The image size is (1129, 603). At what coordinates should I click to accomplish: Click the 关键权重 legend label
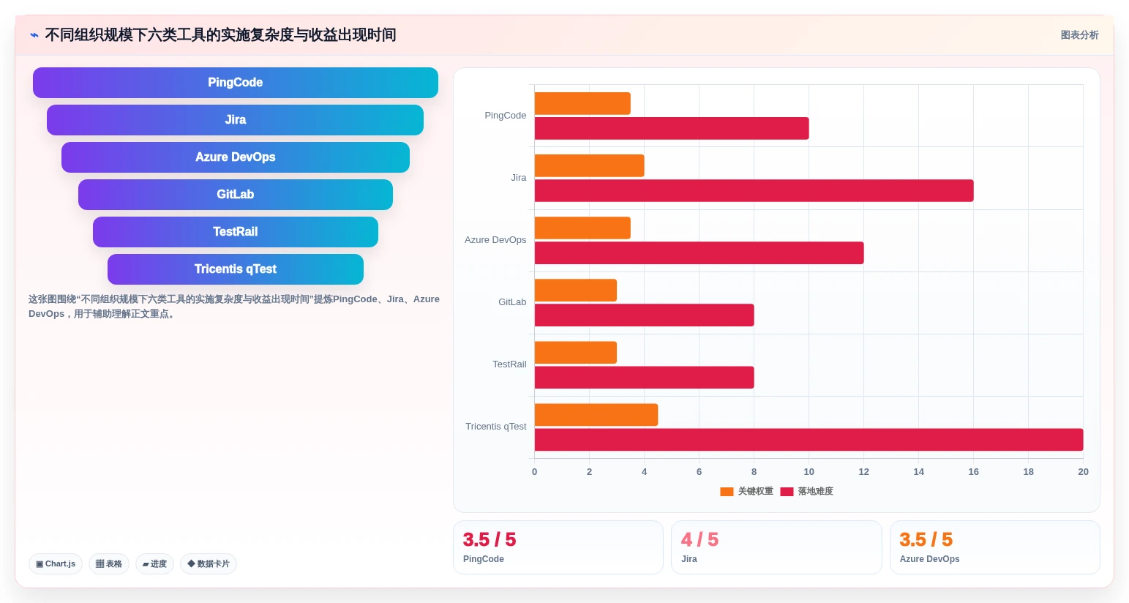pyautogui.click(x=755, y=492)
